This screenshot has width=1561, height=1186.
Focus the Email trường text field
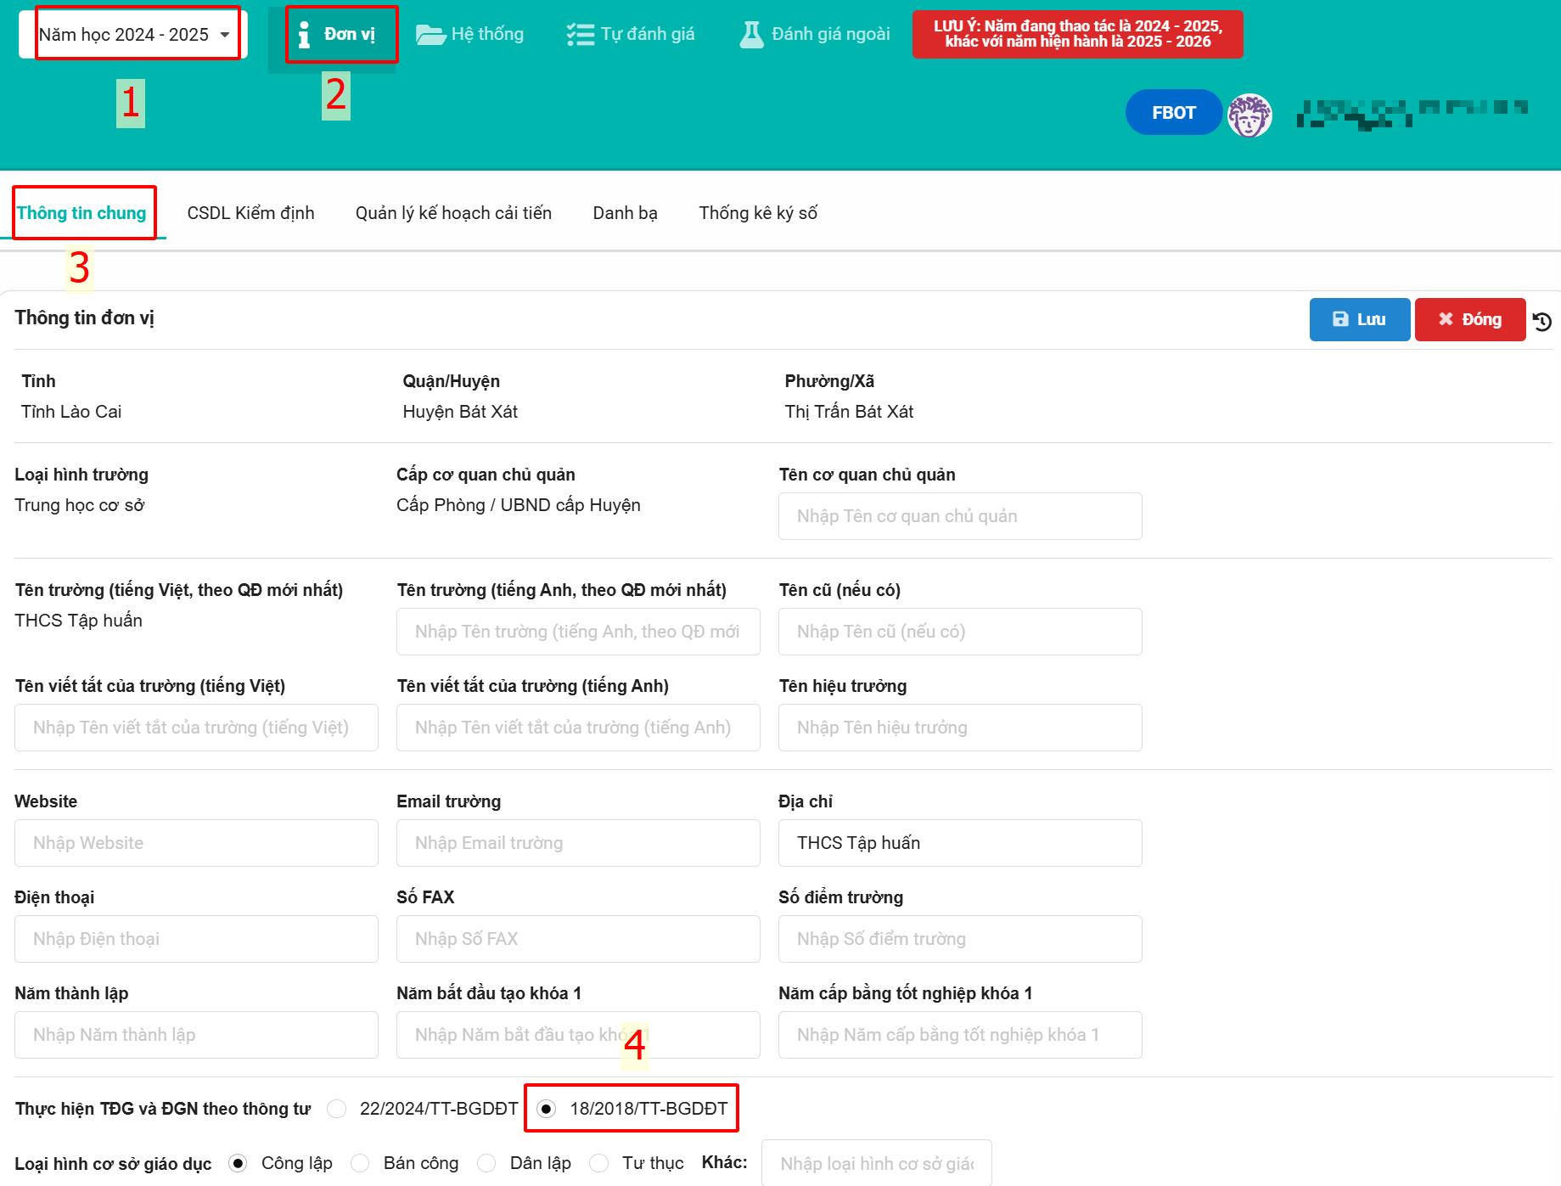coord(577,843)
